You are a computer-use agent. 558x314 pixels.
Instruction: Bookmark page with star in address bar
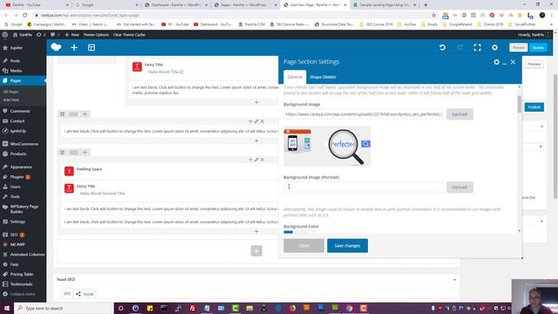click(x=434, y=16)
